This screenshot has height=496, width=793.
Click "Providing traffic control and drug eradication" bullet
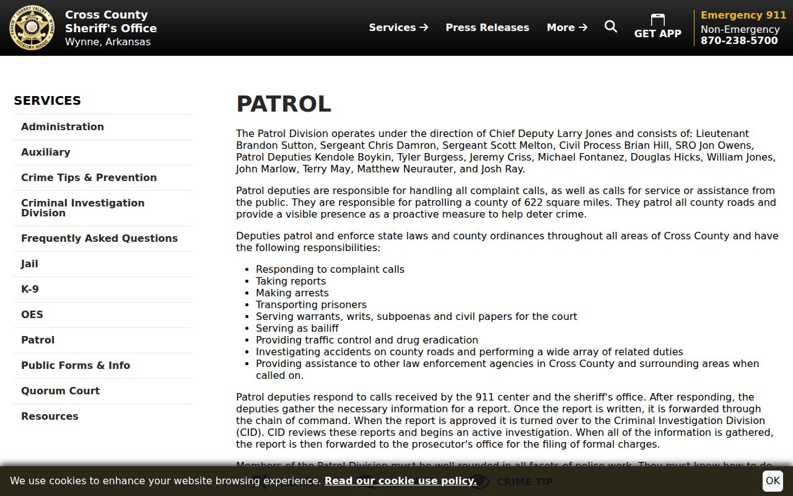(367, 340)
